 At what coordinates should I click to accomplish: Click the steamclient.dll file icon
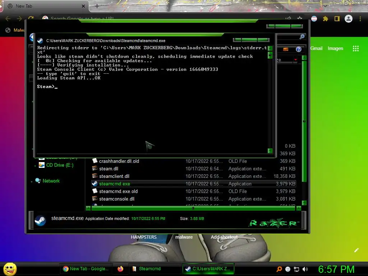pos(95,176)
